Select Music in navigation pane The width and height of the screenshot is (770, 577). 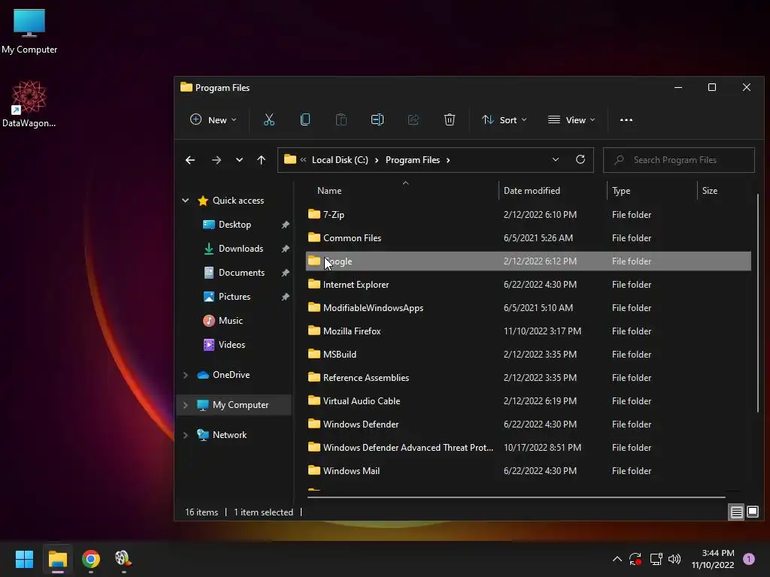pos(231,321)
